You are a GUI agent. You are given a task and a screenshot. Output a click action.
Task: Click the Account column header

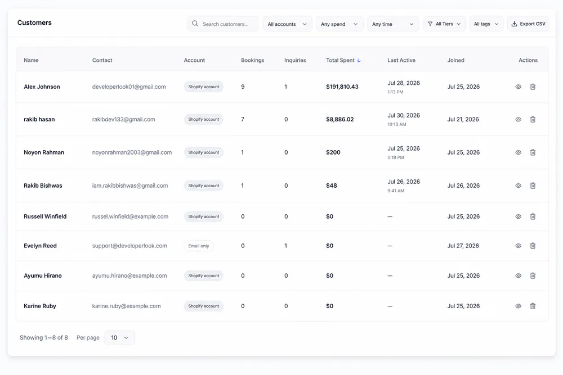pyautogui.click(x=194, y=60)
